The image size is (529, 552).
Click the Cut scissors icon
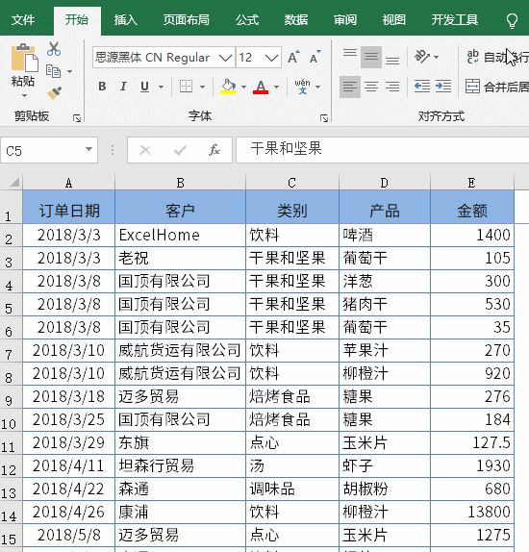[54, 49]
